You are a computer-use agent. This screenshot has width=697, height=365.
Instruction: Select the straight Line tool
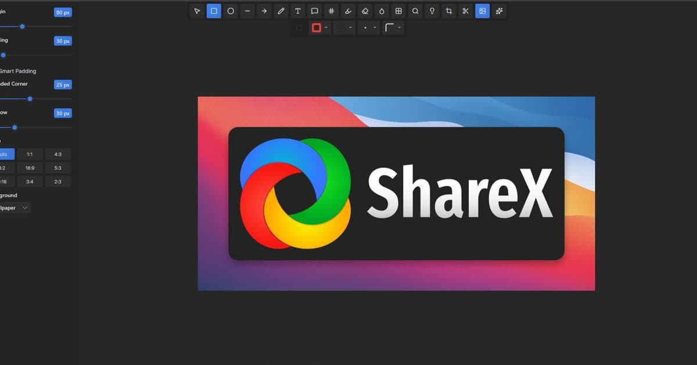click(x=247, y=11)
